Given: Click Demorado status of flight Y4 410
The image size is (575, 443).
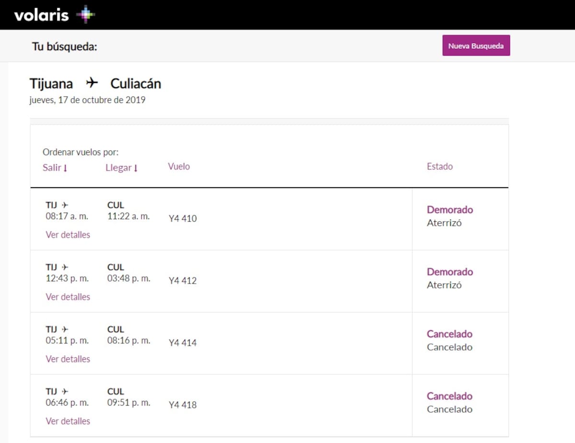Looking at the screenshot, I should [450, 210].
